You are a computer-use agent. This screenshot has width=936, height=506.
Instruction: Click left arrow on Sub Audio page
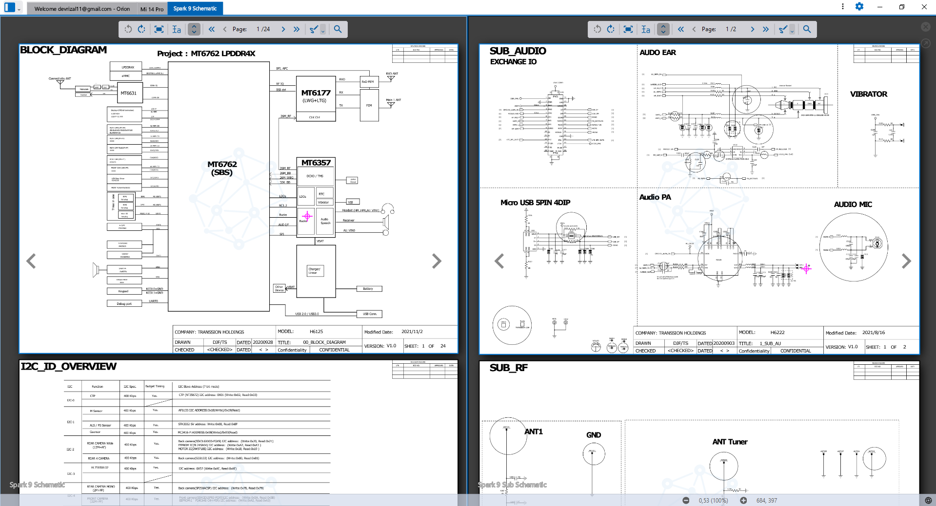click(499, 261)
